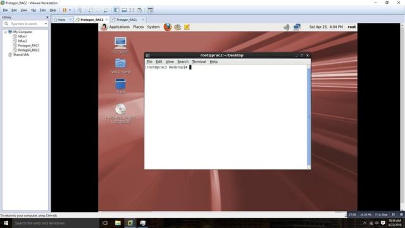The width and height of the screenshot is (405, 228).
Task: Open the library search filter dropdown
Action: click(x=46, y=24)
